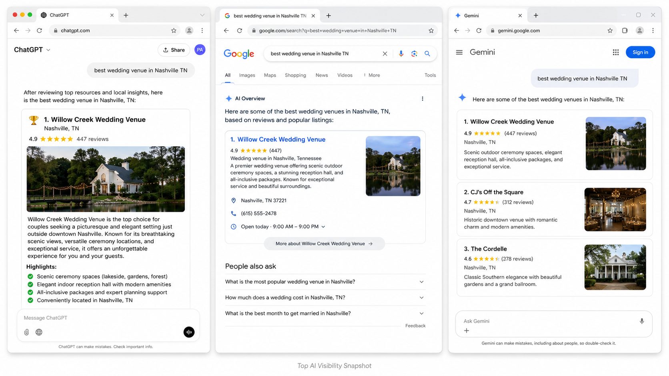Bookmark the Google search page star
This screenshot has width=669, height=376.
431,30
